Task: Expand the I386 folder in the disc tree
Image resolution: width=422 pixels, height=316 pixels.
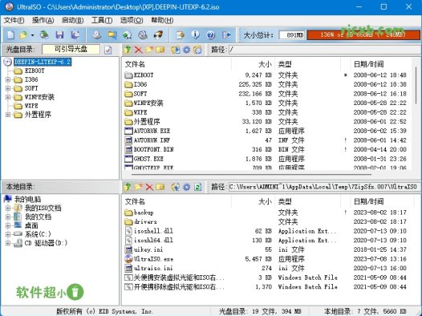Action: (8, 79)
